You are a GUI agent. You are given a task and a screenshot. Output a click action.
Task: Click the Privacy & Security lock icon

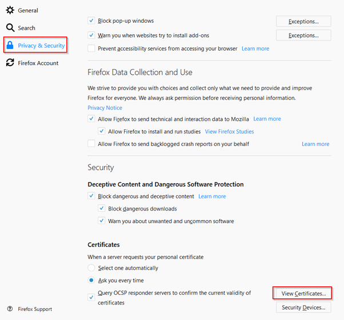coord(10,46)
